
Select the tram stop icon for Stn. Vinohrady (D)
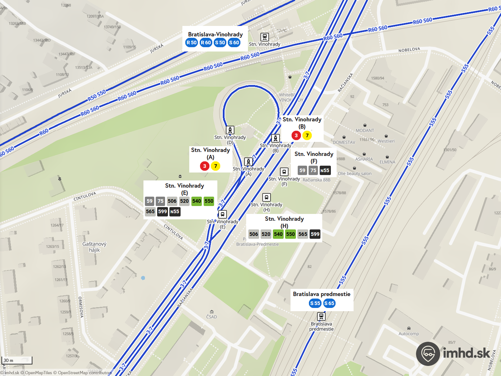[230, 130]
